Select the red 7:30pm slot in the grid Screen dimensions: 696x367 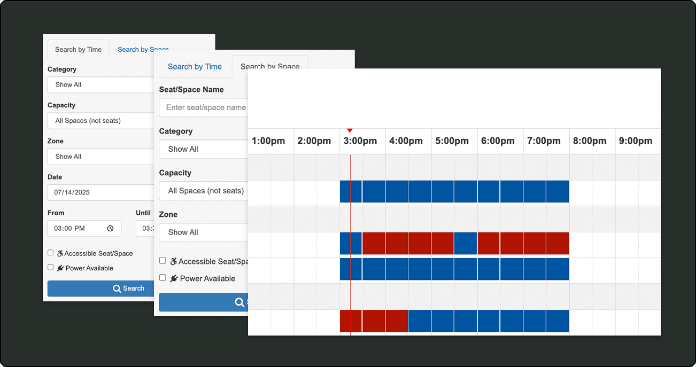point(558,243)
